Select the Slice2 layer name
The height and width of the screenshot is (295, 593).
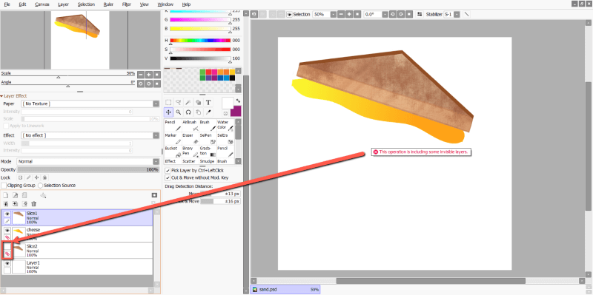(32, 246)
